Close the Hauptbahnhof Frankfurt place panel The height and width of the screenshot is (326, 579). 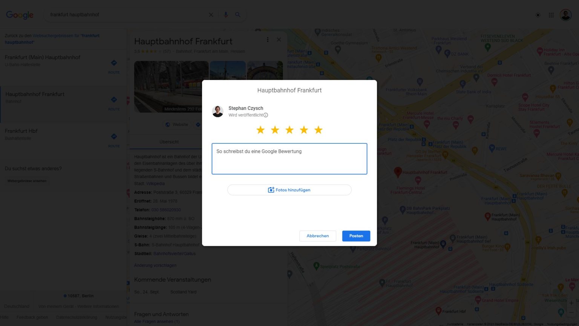tap(279, 40)
